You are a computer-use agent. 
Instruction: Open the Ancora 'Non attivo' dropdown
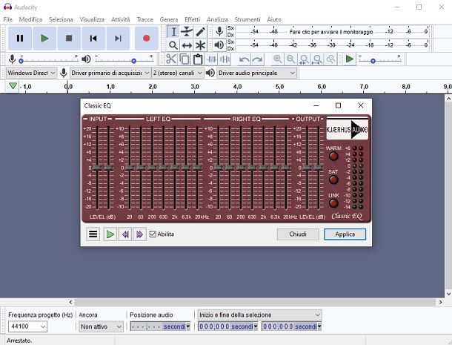[101, 326]
